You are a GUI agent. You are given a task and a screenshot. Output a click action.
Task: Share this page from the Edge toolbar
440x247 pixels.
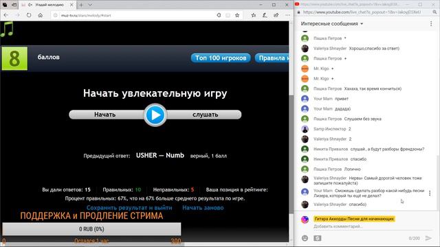(276, 15)
